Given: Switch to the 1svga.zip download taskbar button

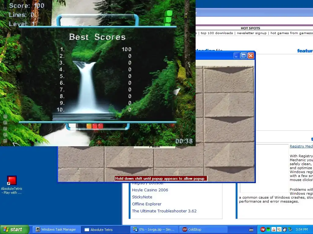Looking at the screenshot, I should pyautogui.click(x=154, y=230).
